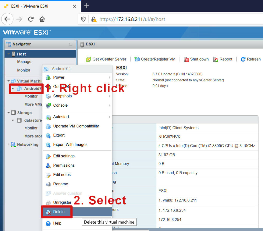
Task: Click the Help question mark icon
Action: coord(48,224)
